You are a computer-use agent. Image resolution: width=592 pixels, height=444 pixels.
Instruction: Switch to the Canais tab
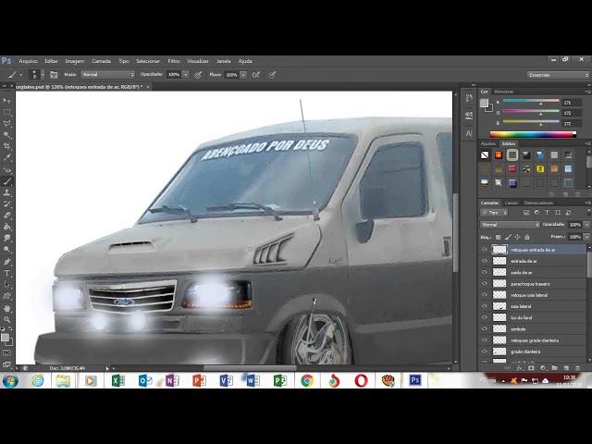512,203
